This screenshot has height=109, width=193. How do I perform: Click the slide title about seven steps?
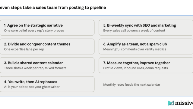[x=53, y=7]
